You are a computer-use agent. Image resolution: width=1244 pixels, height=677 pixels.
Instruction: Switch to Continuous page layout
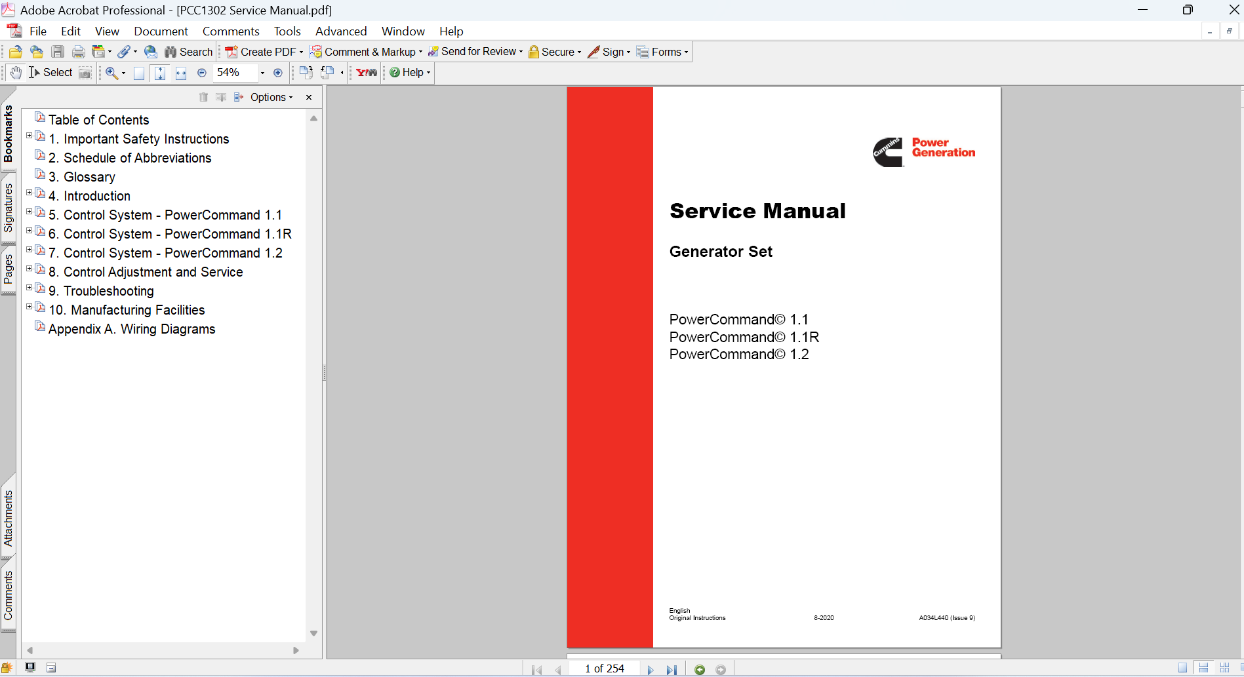coord(1203,668)
